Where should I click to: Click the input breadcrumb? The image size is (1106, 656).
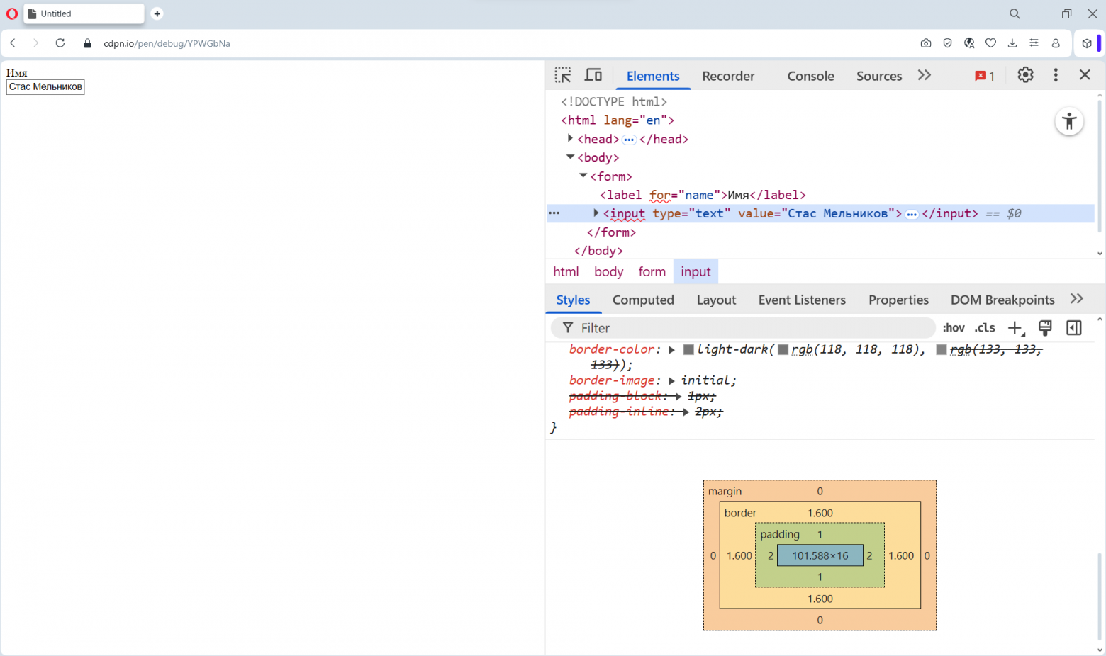pos(696,271)
